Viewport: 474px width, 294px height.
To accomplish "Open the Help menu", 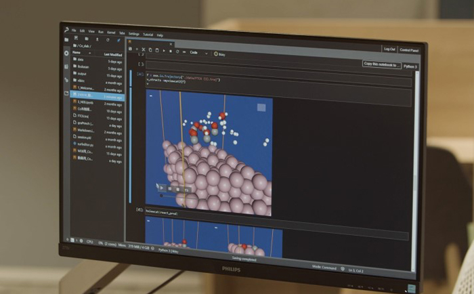I will [160, 35].
